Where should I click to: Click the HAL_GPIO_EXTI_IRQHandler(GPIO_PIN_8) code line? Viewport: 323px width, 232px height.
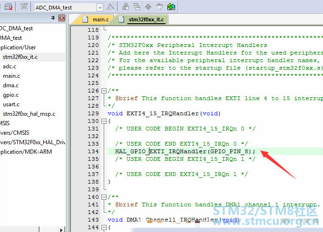pos(185,152)
